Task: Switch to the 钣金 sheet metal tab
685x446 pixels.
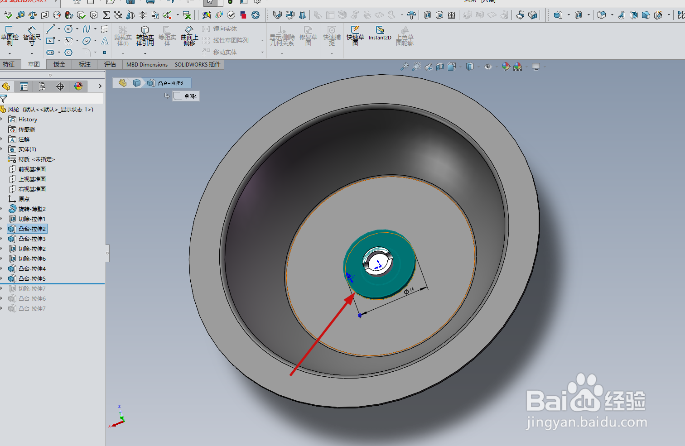Action: coord(59,64)
